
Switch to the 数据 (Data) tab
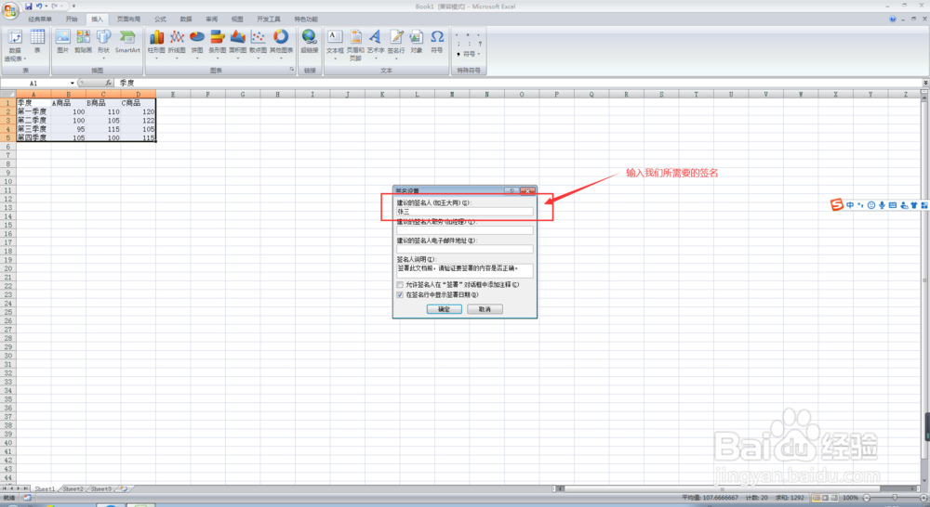[186, 19]
